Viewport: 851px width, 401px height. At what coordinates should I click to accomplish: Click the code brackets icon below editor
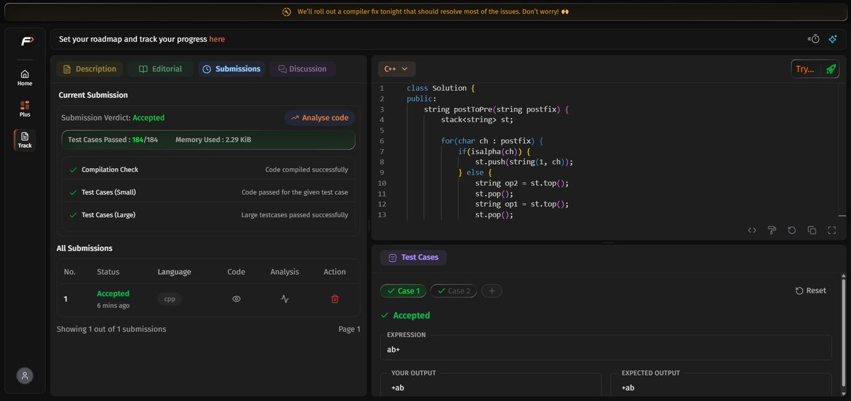coord(752,230)
